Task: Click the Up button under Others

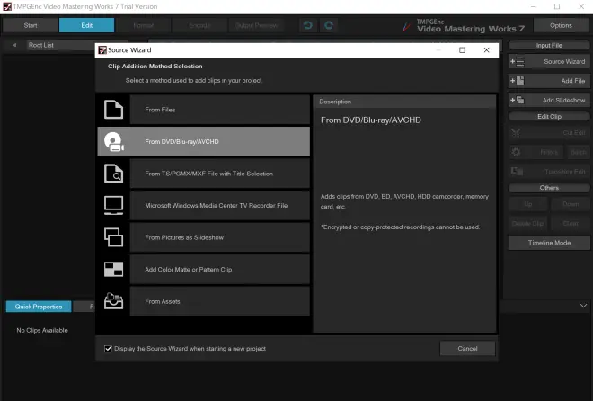Action: [x=528, y=204]
